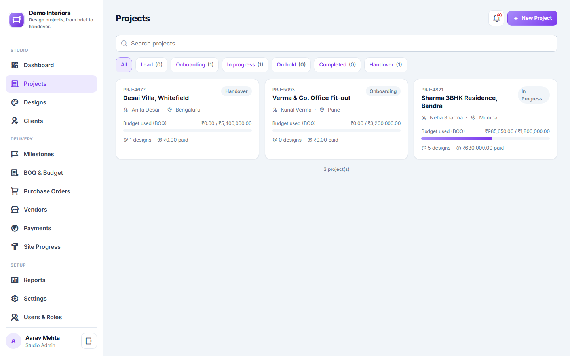The width and height of the screenshot is (570, 356).
Task: Select the All filter tab
Action: pos(124,65)
